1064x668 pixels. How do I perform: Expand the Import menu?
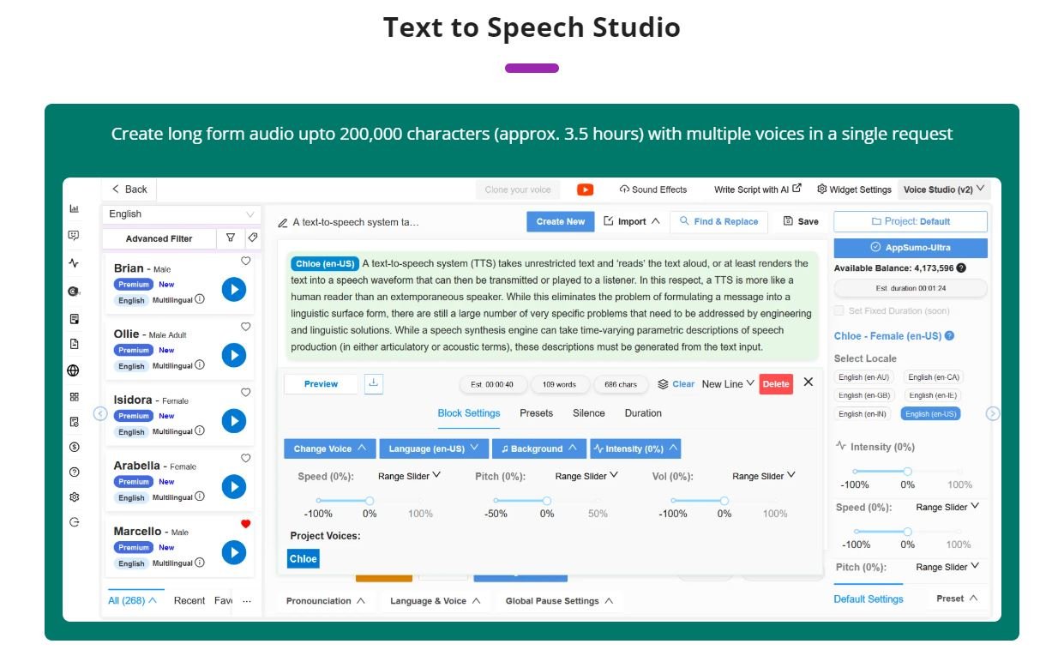click(x=632, y=221)
